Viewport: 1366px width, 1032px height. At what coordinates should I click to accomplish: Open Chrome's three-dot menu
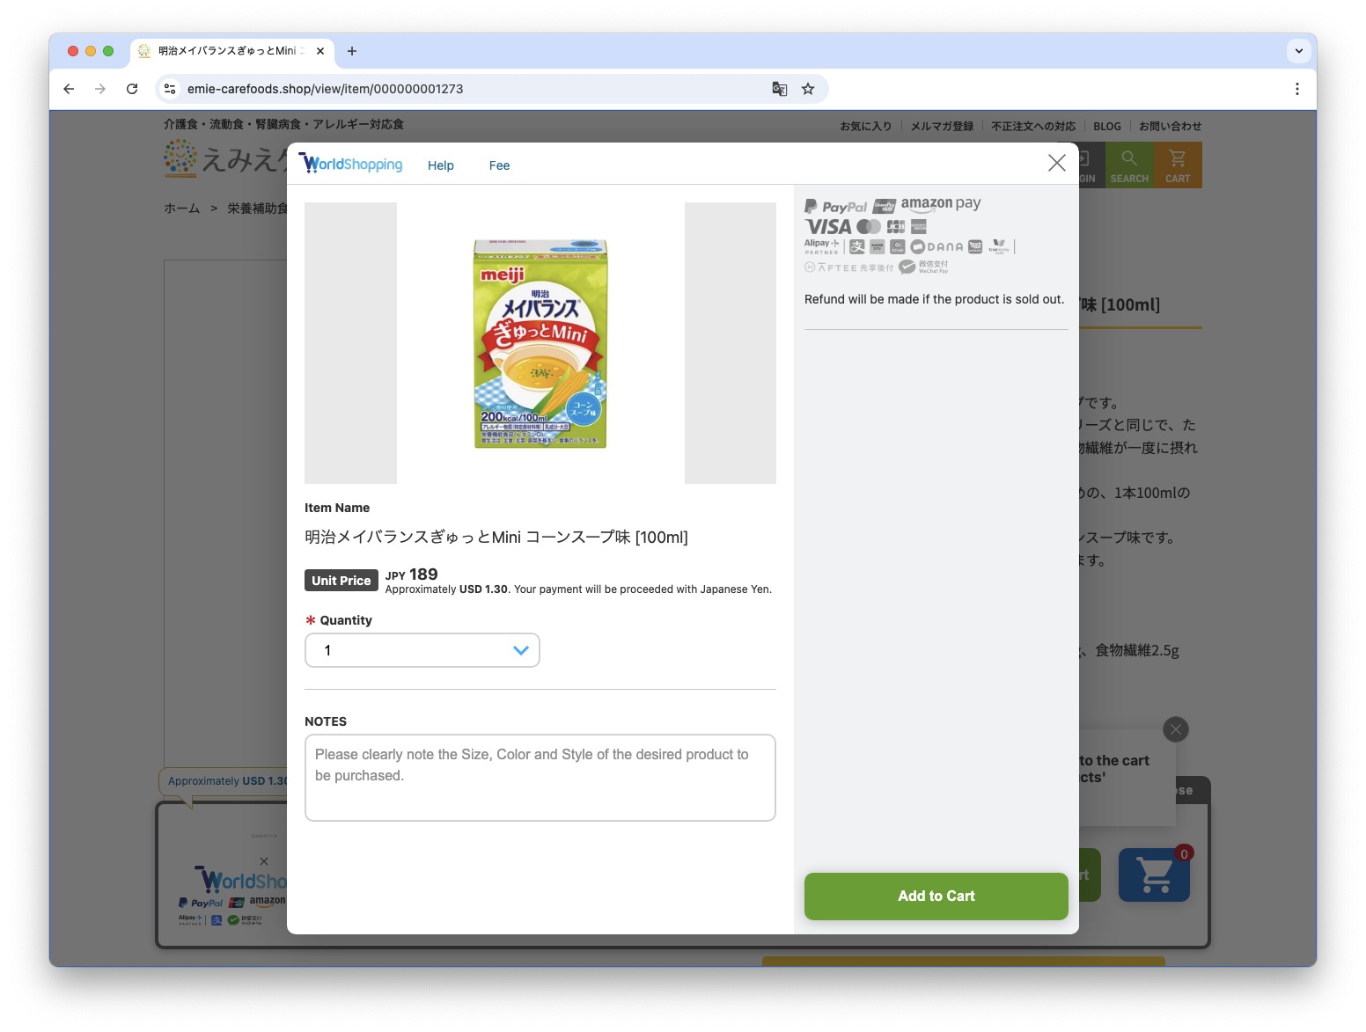[1296, 89]
